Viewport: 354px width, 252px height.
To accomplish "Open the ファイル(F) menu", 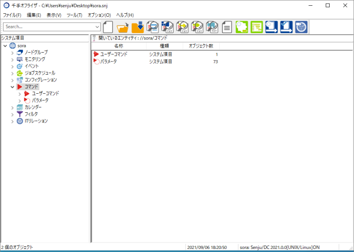I will [12, 15].
